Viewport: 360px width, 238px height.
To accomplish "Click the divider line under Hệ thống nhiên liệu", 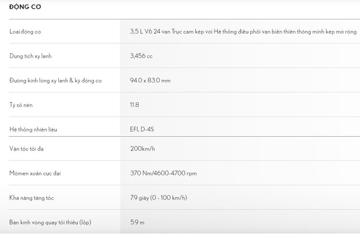I will tap(184, 136).
